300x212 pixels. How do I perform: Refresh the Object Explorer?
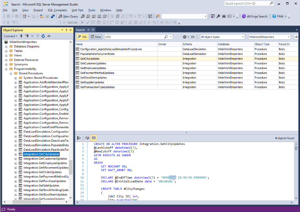(x=43, y=36)
